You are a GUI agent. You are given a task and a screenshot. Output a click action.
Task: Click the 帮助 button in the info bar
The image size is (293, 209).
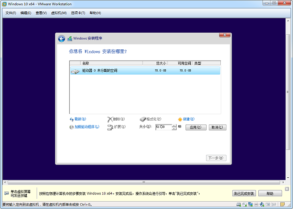point(270,193)
